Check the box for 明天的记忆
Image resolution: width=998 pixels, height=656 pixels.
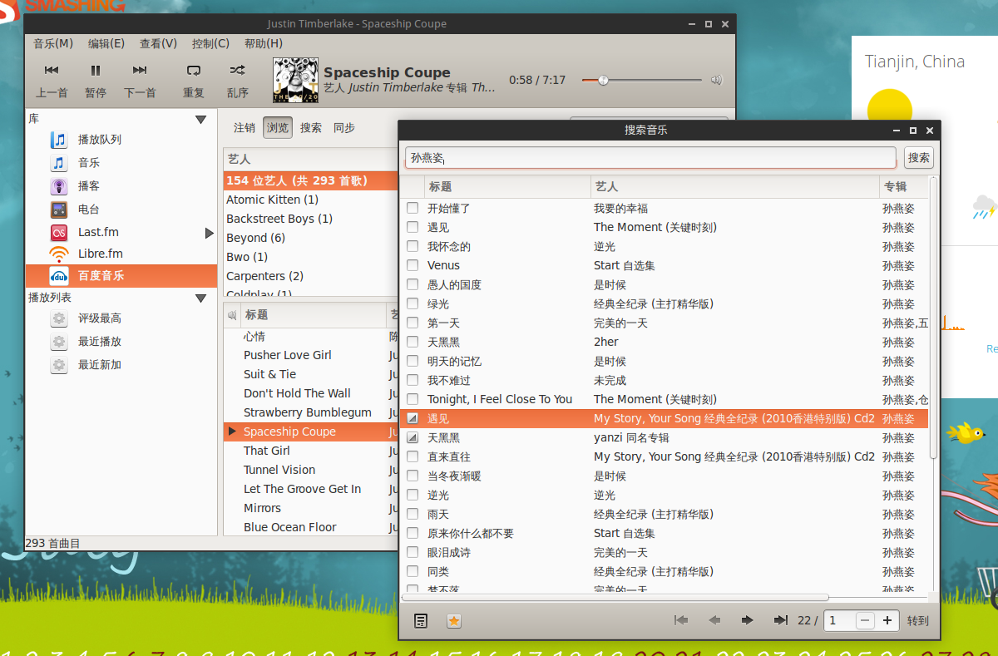(x=413, y=361)
